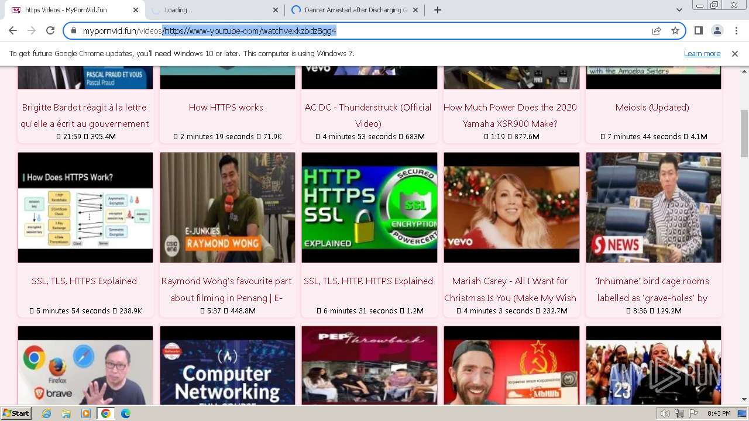Open 'How Does HTTPS Work?' thumbnail

point(85,208)
